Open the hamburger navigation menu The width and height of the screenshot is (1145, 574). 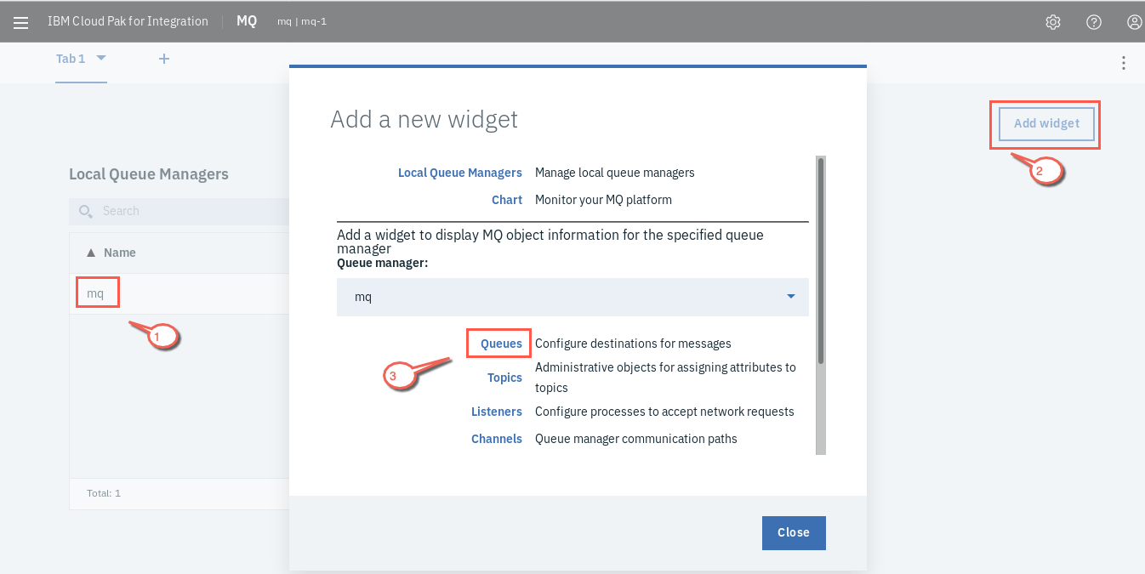(x=20, y=22)
